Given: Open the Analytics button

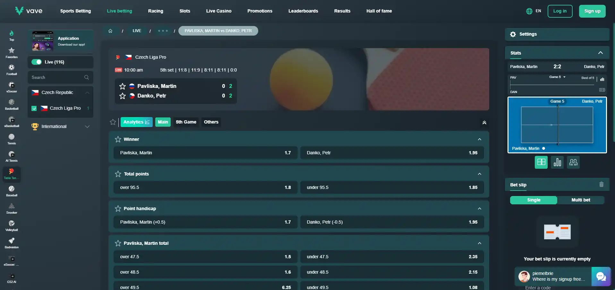Looking at the screenshot, I should [137, 122].
